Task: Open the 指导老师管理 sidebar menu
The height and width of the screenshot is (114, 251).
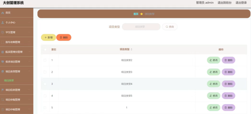Action: 17,42
